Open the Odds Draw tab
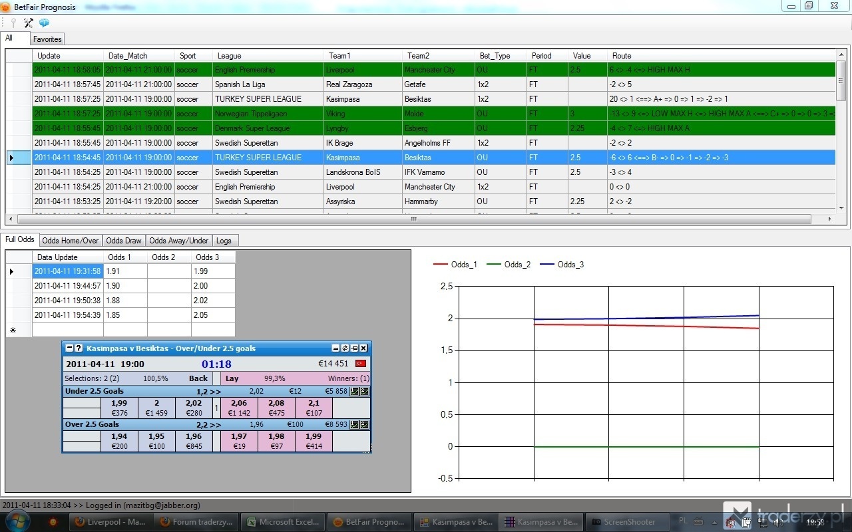Viewport: 852px width, 532px height. (124, 241)
